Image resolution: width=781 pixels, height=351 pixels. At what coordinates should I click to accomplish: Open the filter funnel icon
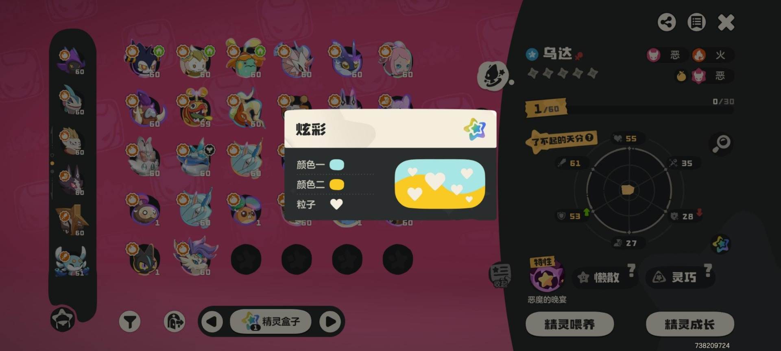130,322
